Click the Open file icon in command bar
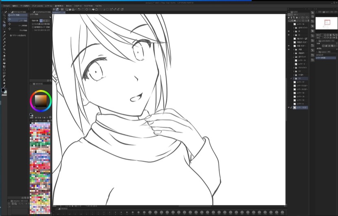Screen dimensions: 338x216 pyautogui.click(x=70, y=9)
